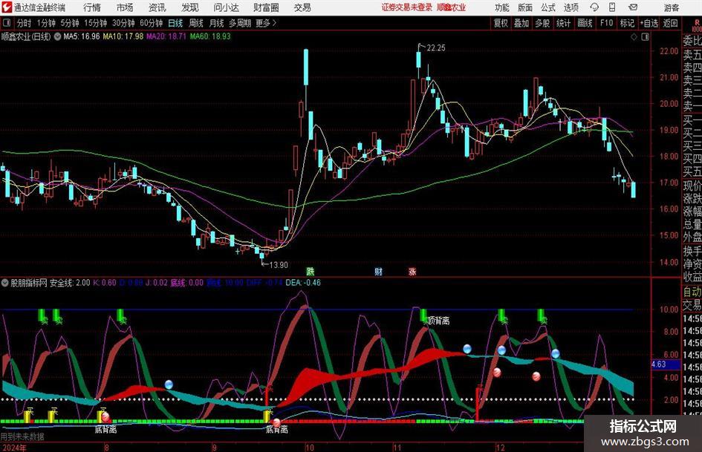Switch to 周线 period tab

tap(195, 23)
